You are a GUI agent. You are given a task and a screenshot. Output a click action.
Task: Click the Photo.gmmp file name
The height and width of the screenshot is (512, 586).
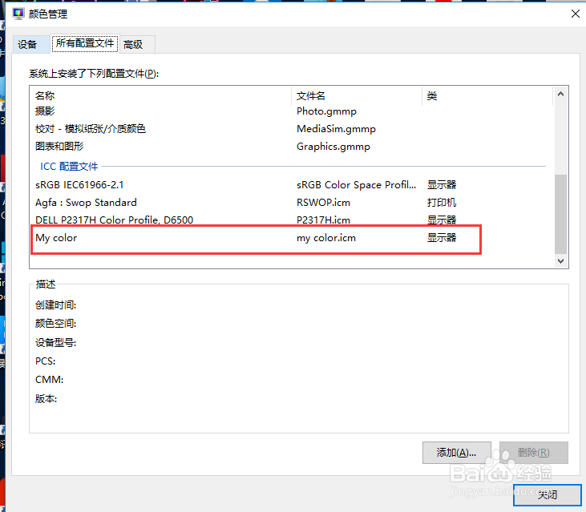coord(326,111)
